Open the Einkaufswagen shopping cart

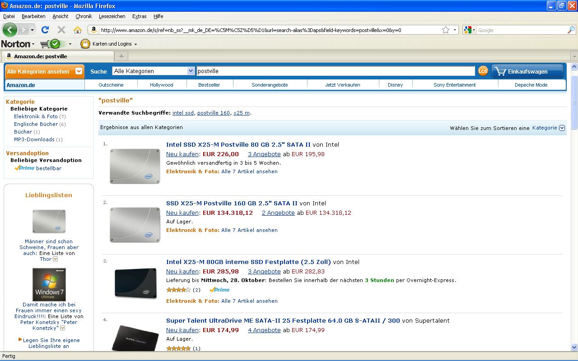pos(527,71)
